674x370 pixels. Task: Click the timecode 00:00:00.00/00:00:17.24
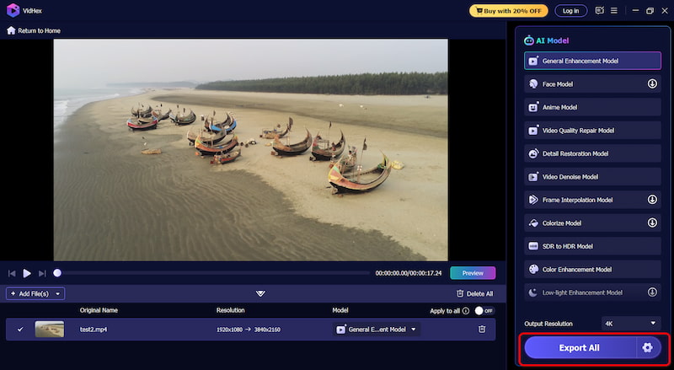(x=409, y=273)
